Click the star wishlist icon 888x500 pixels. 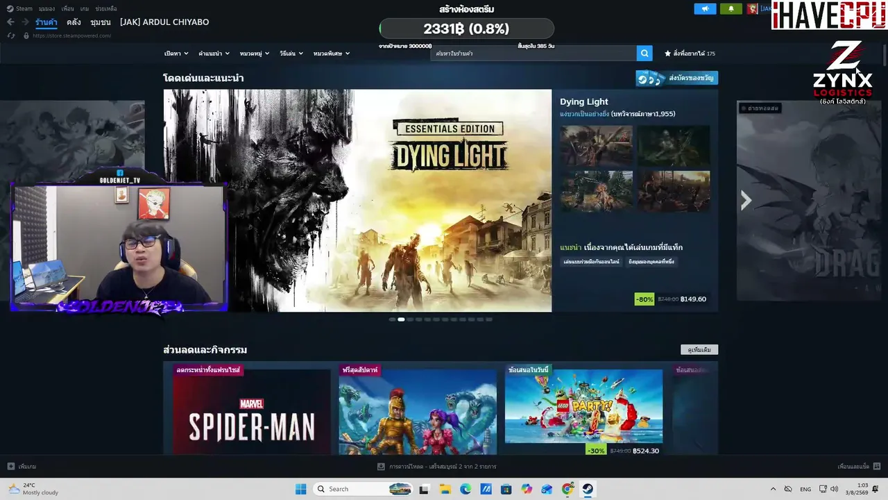(667, 53)
